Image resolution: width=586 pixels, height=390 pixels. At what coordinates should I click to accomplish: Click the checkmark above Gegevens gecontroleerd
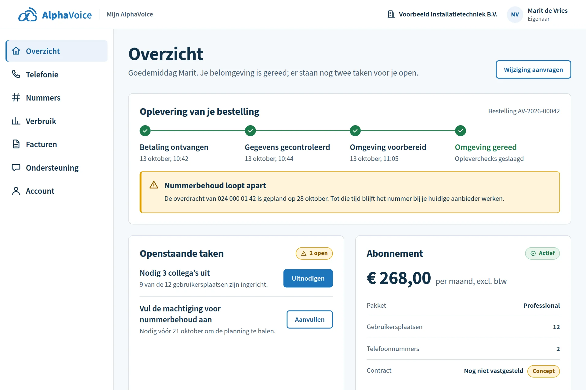pos(250,131)
